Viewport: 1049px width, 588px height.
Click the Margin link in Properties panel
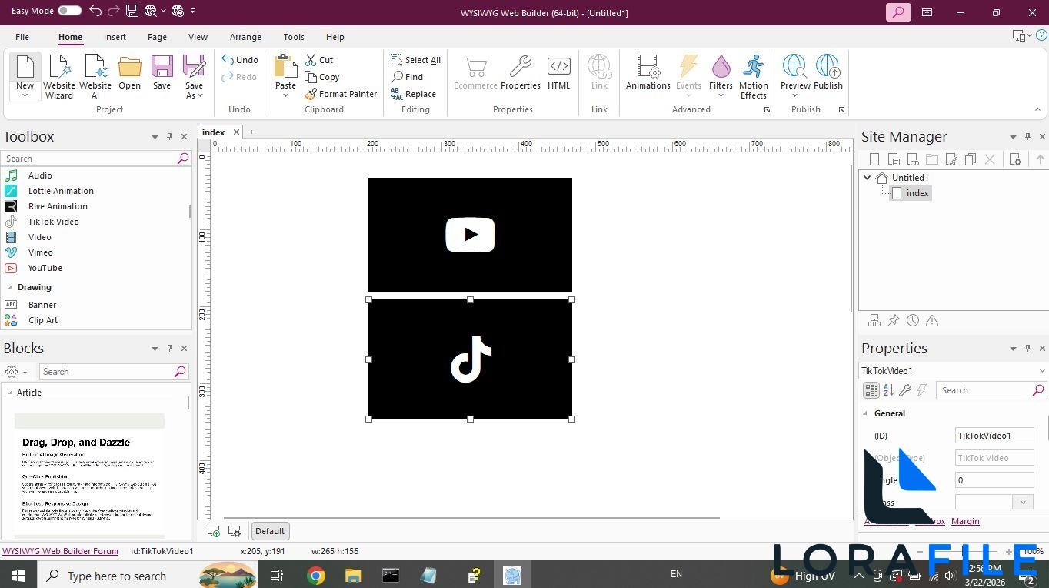click(x=965, y=521)
